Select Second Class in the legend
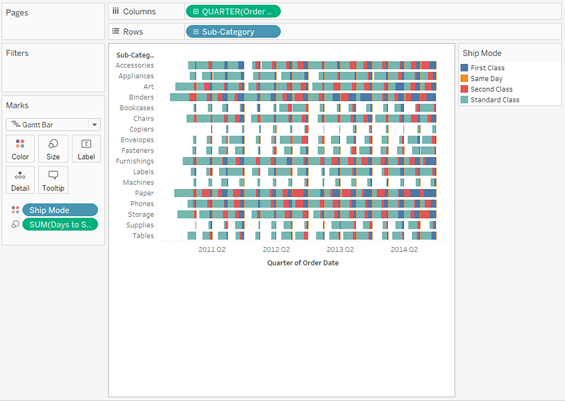565x401 pixels. tap(491, 89)
